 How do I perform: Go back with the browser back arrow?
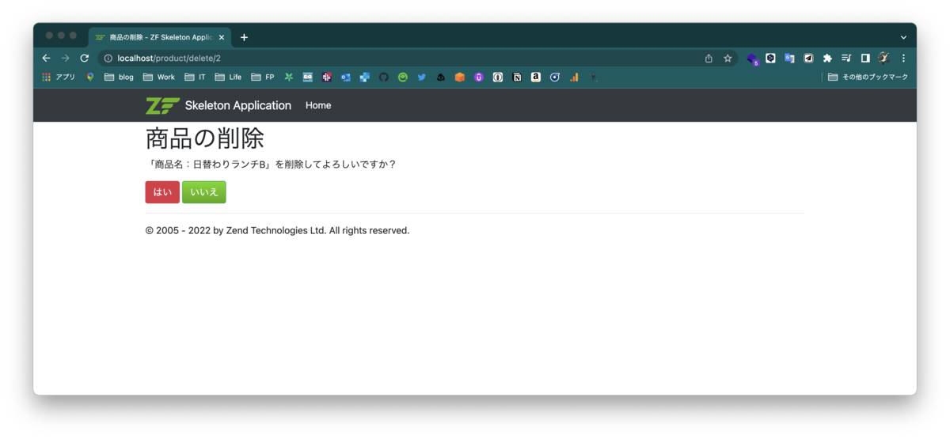pos(46,58)
